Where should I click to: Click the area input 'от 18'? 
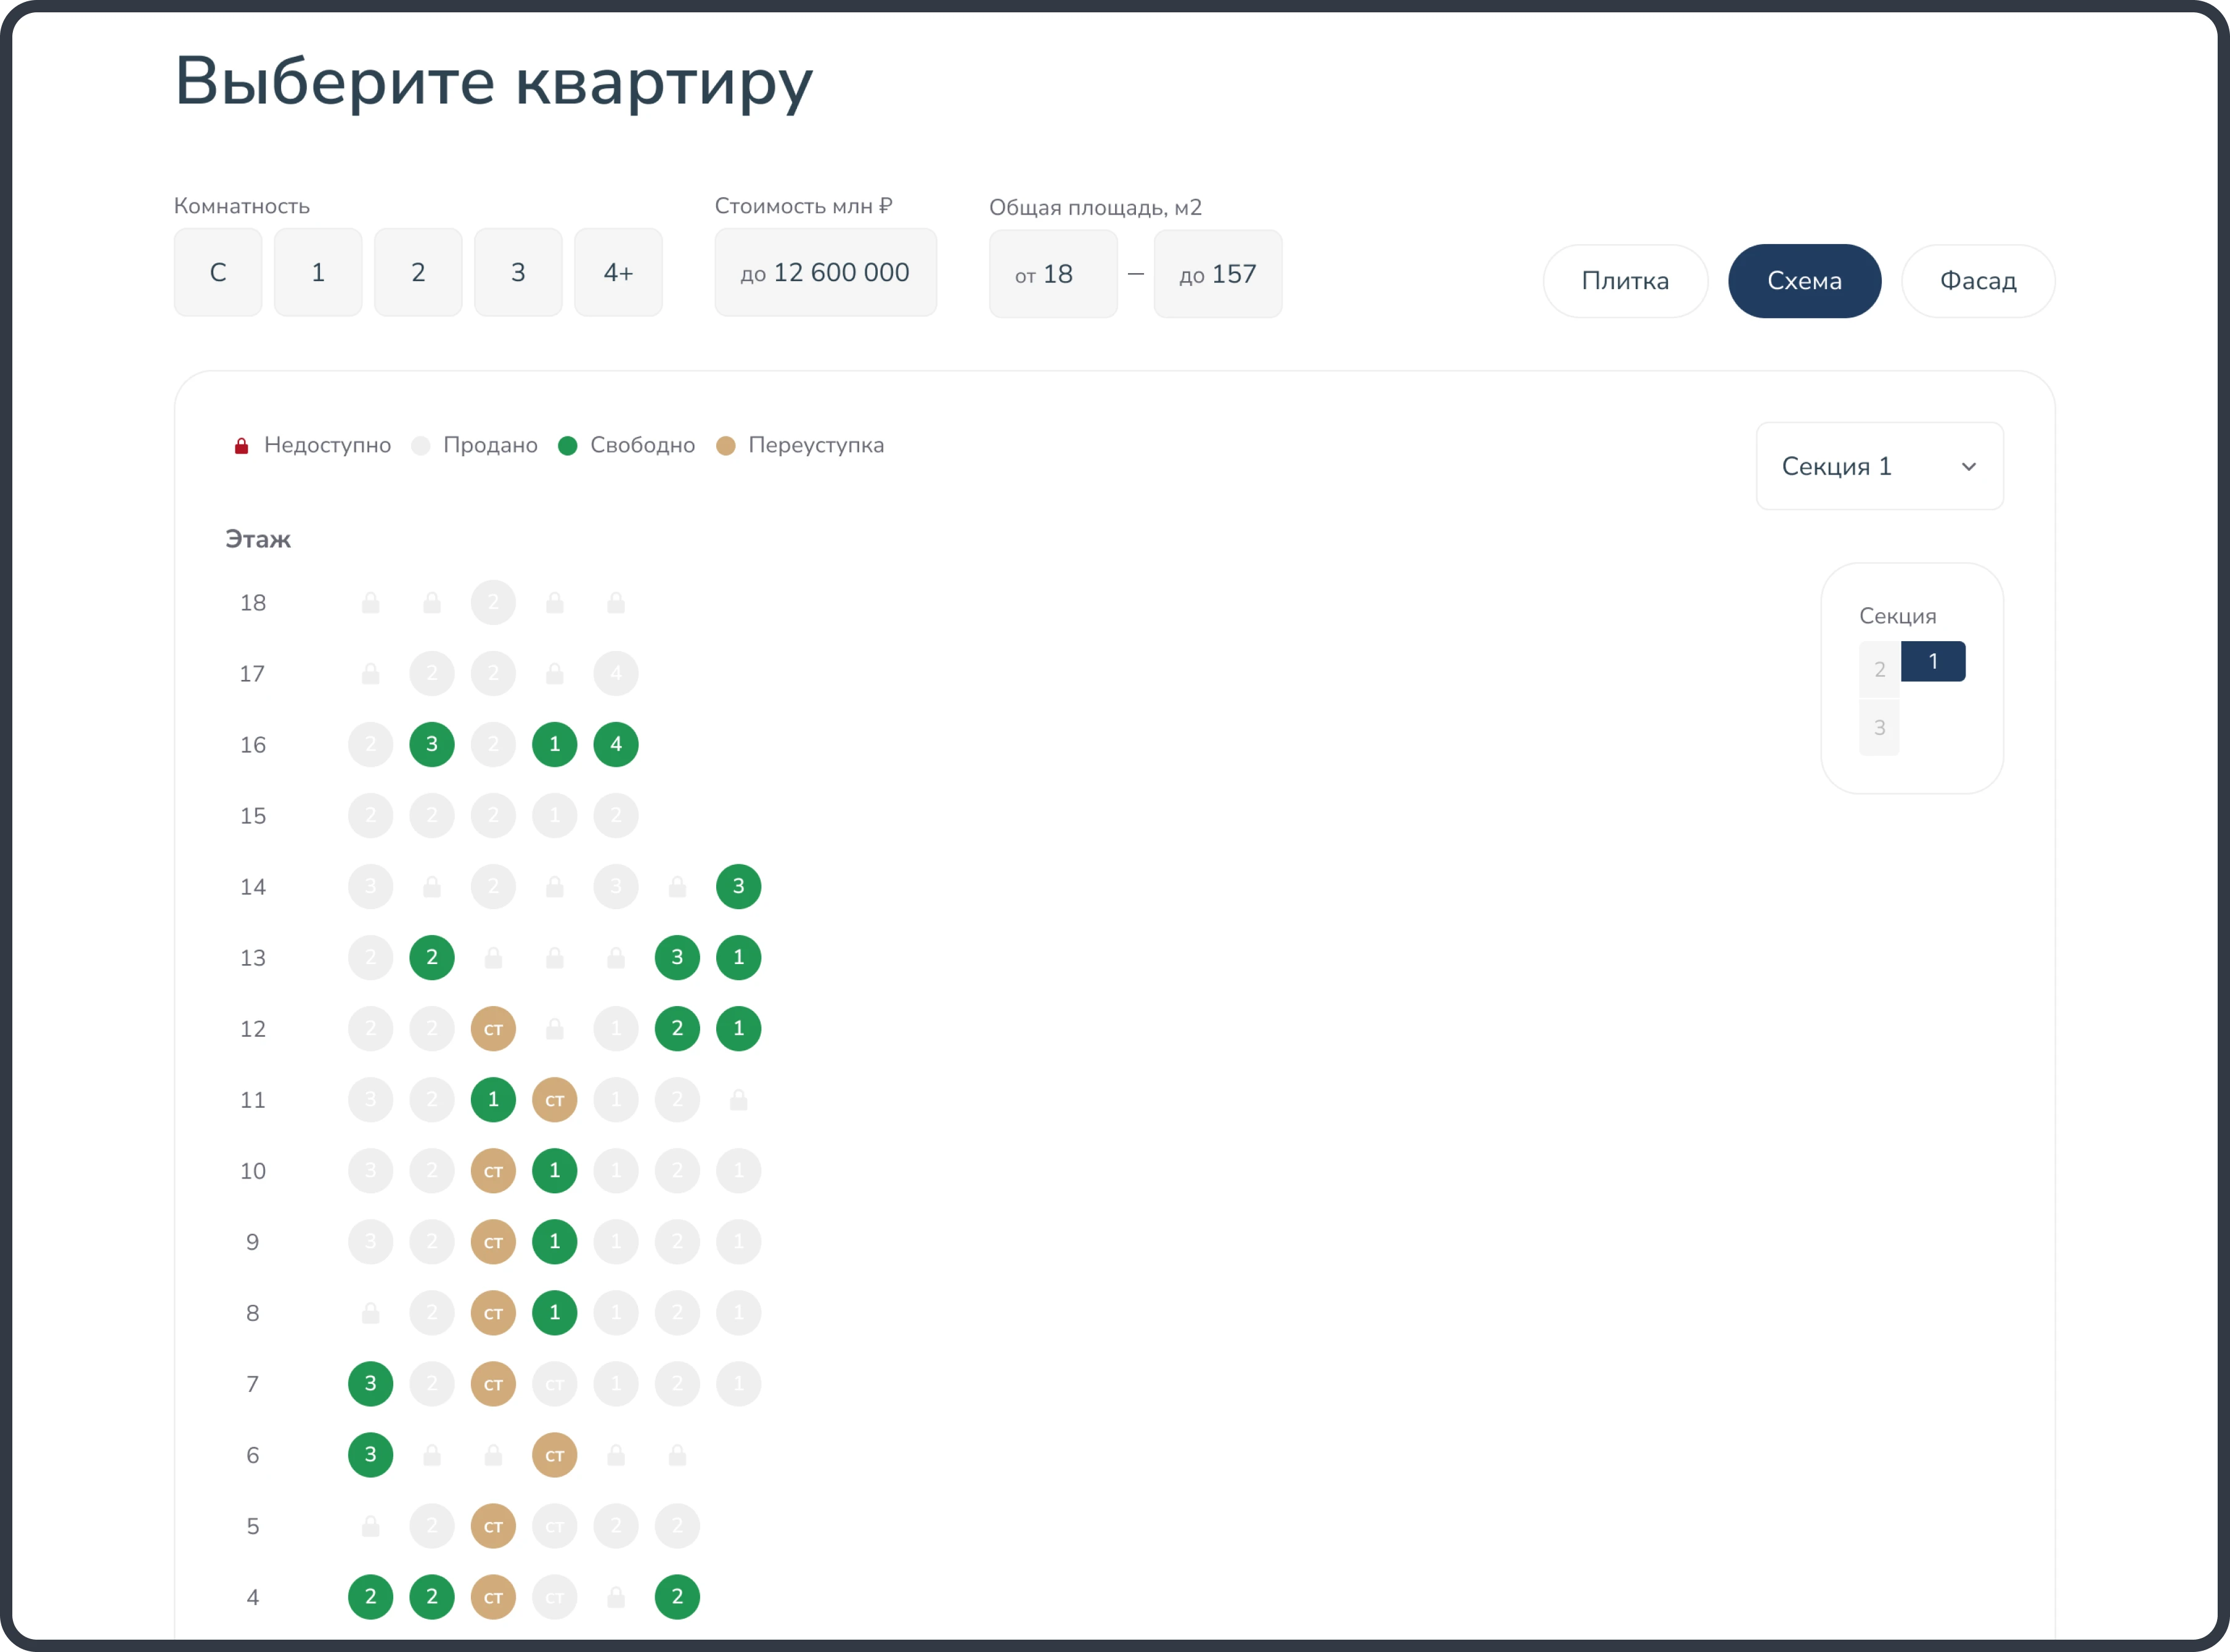1052,273
